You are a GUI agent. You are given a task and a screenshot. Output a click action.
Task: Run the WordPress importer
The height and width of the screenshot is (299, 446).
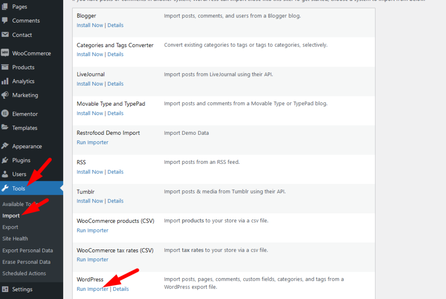click(x=92, y=289)
